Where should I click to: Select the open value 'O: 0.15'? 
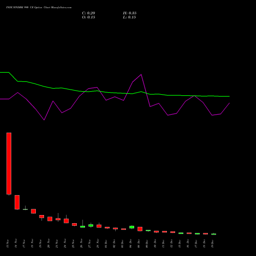pos(89,17)
